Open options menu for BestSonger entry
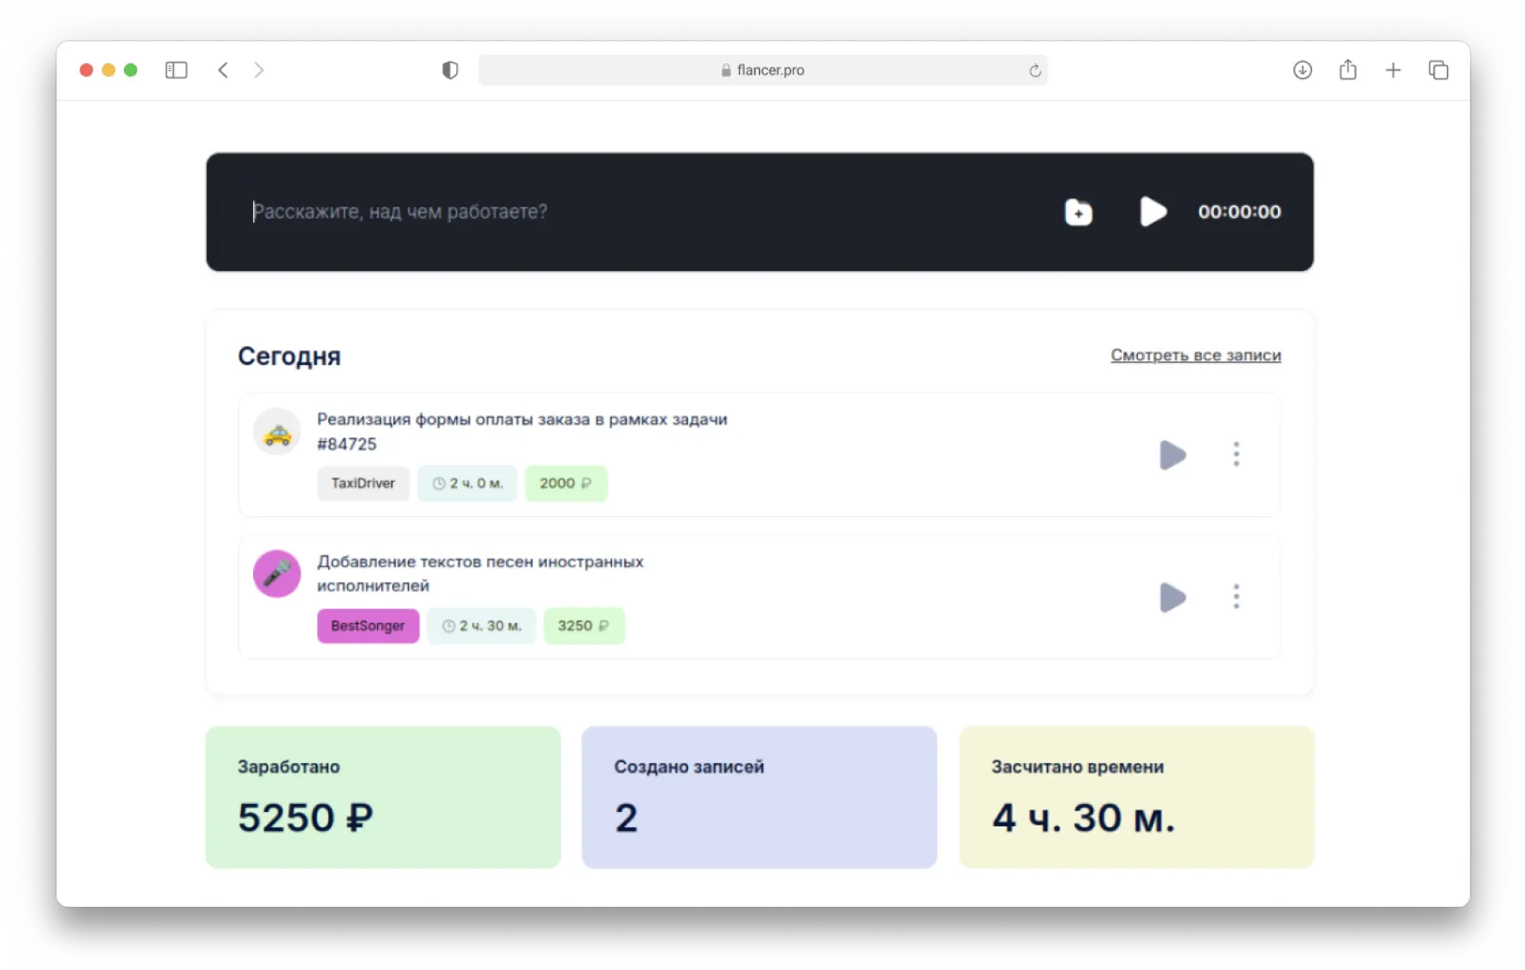The width and height of the screenshot is (1525, 970). 1236,597
